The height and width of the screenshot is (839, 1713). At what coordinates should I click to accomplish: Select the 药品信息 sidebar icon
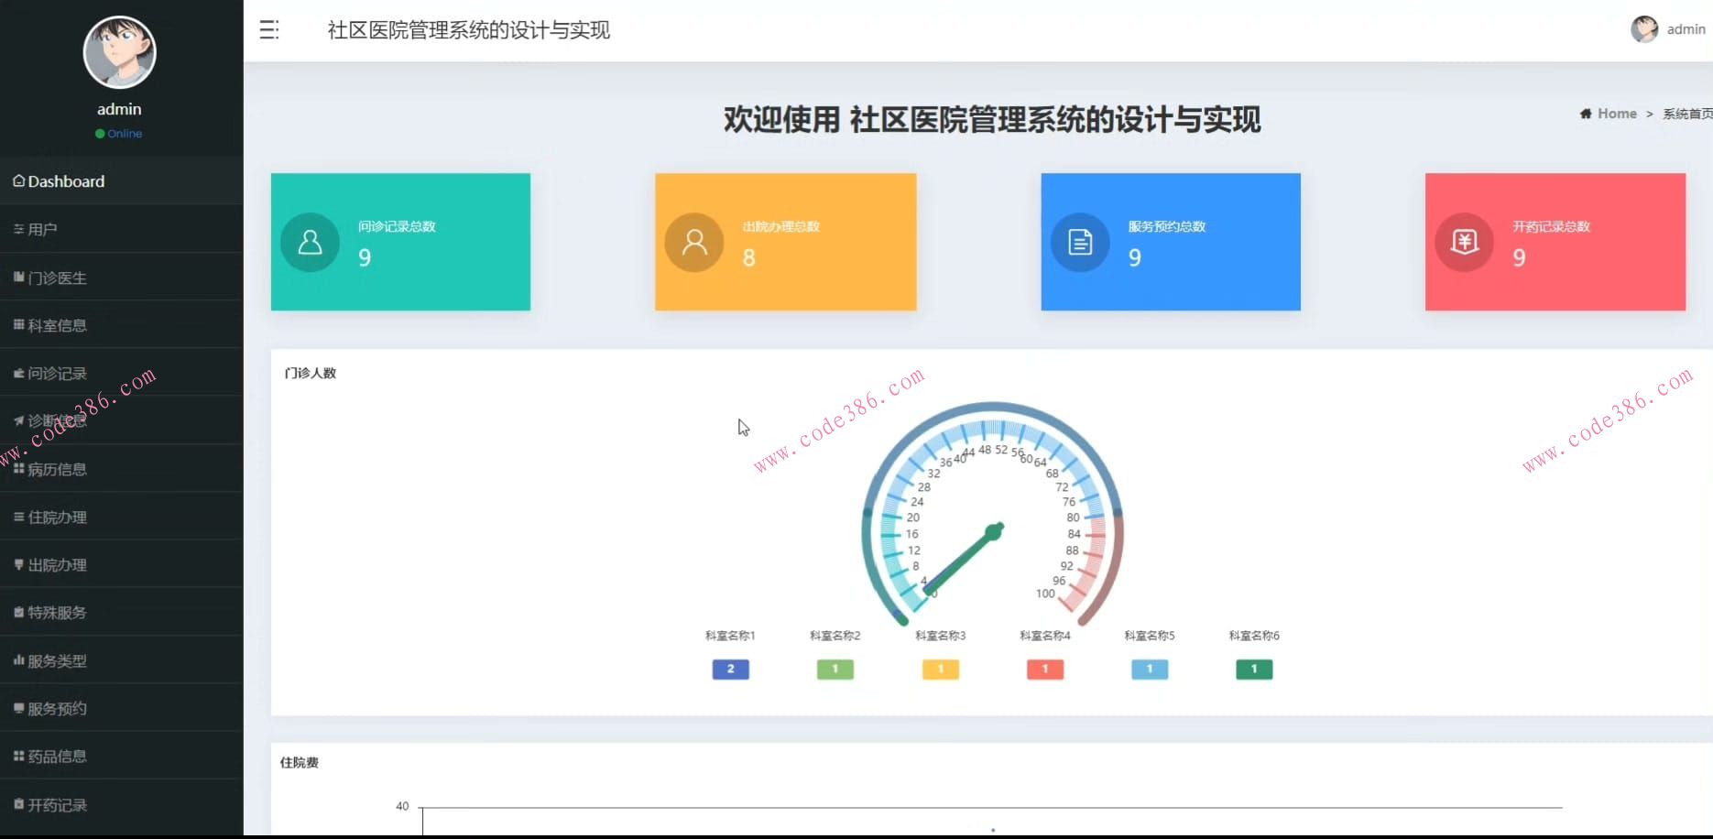(17, 756)
